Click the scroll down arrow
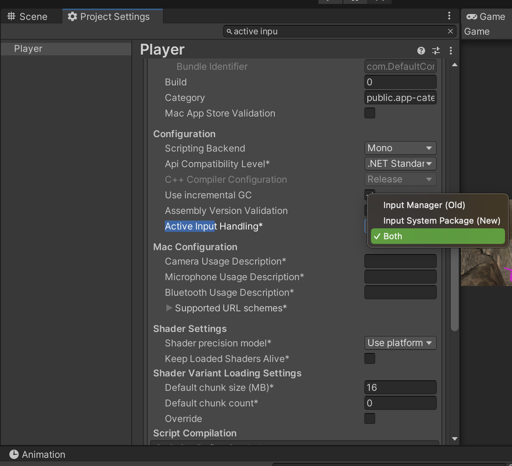The height and width of the screenshot is (466, 512). (x=454, y=439)
